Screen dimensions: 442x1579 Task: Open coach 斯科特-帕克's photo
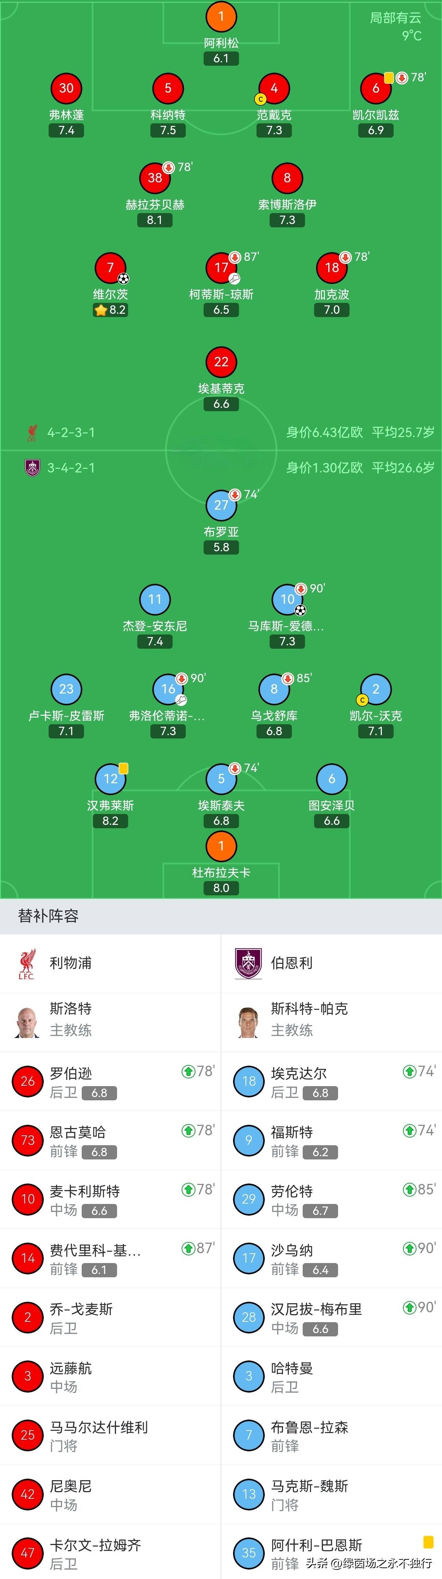tap(248, 1021)
